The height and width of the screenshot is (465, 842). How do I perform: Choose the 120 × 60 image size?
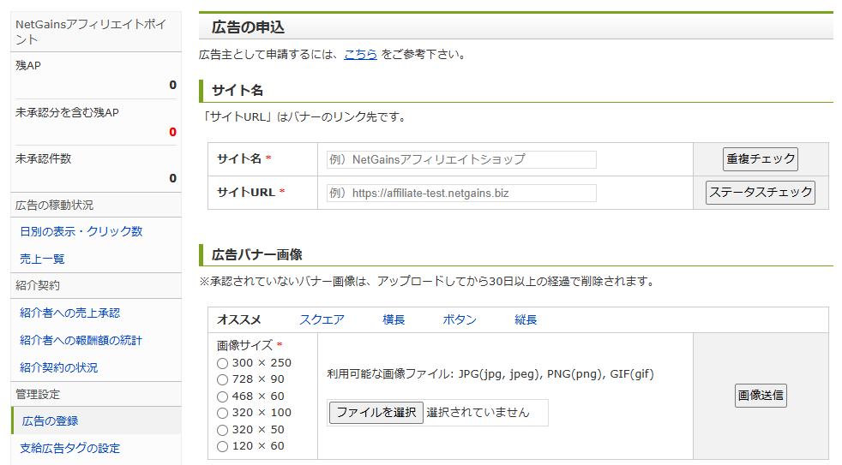tap(223, 446)
